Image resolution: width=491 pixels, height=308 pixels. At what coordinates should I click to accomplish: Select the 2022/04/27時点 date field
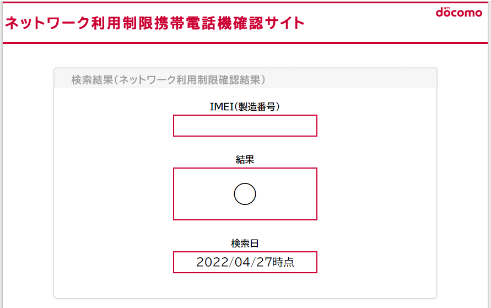[245, 262]
